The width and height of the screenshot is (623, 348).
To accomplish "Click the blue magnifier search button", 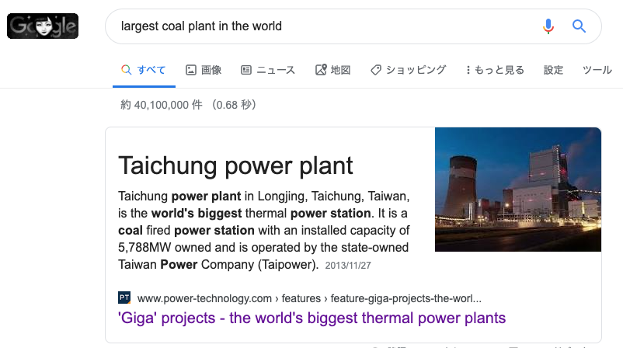I will [579, 26].
